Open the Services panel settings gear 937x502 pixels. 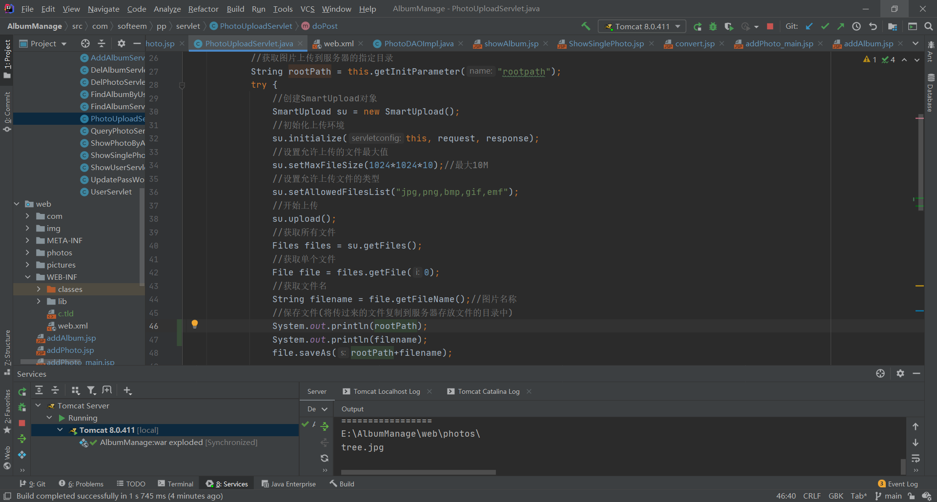click(x=900, y=373)
